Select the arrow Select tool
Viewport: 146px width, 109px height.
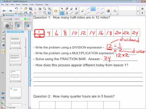point(62,9)
